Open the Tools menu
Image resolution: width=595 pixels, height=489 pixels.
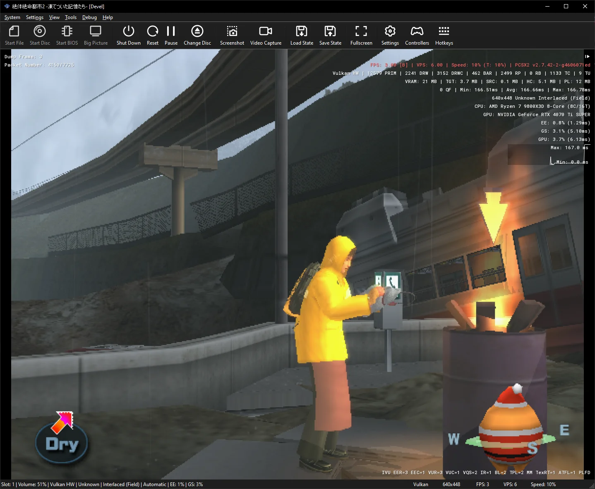71,17
